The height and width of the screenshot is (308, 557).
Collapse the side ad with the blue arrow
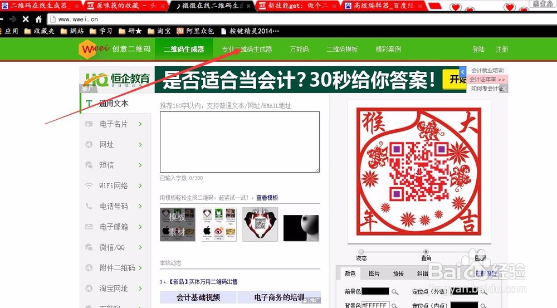[x=462, y=71]
